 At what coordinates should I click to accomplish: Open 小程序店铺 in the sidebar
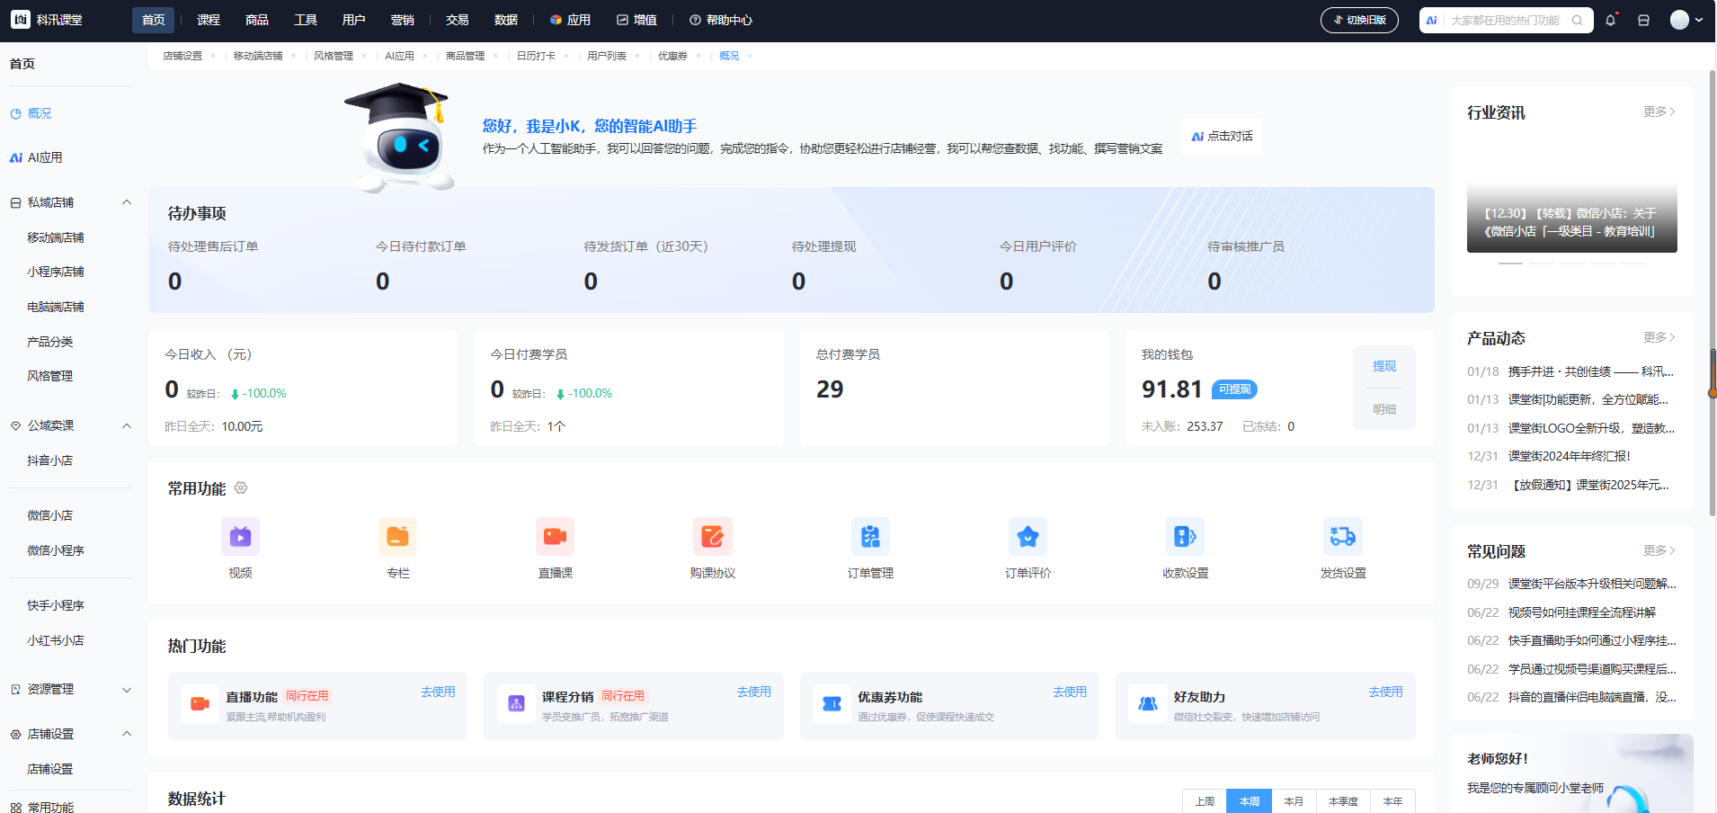[56, 272]
